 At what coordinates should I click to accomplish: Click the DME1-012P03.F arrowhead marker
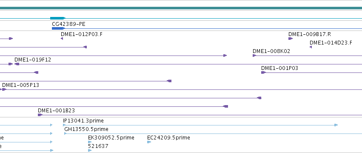click(62, 39)
